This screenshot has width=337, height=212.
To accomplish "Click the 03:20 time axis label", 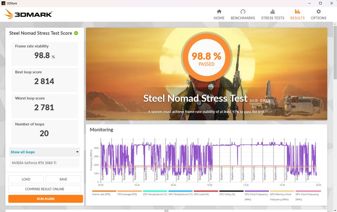I will click(x=137, y=185).
